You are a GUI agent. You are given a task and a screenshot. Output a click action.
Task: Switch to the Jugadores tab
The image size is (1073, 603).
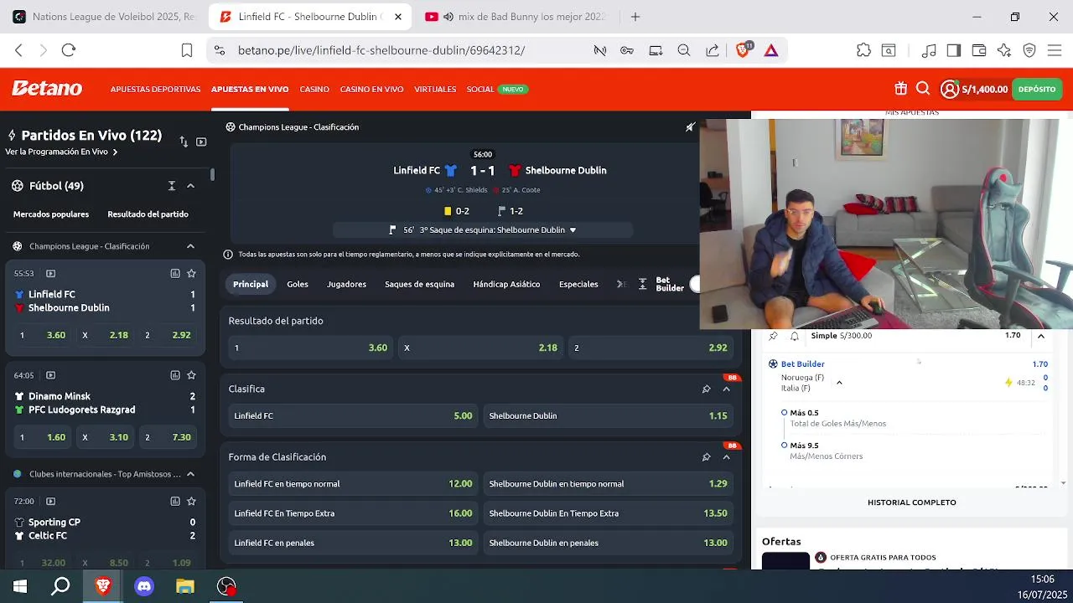tap(346, 285)
